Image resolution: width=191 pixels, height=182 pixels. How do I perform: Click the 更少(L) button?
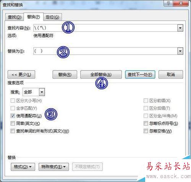[x=21, y=74]
